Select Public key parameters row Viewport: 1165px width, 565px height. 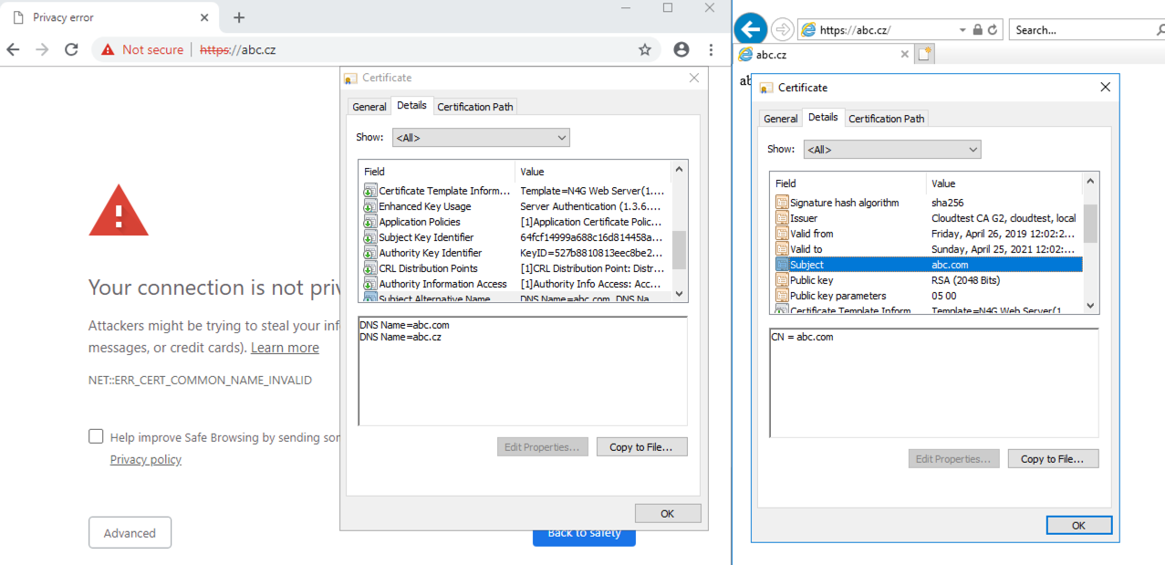(x=927, y=296)
